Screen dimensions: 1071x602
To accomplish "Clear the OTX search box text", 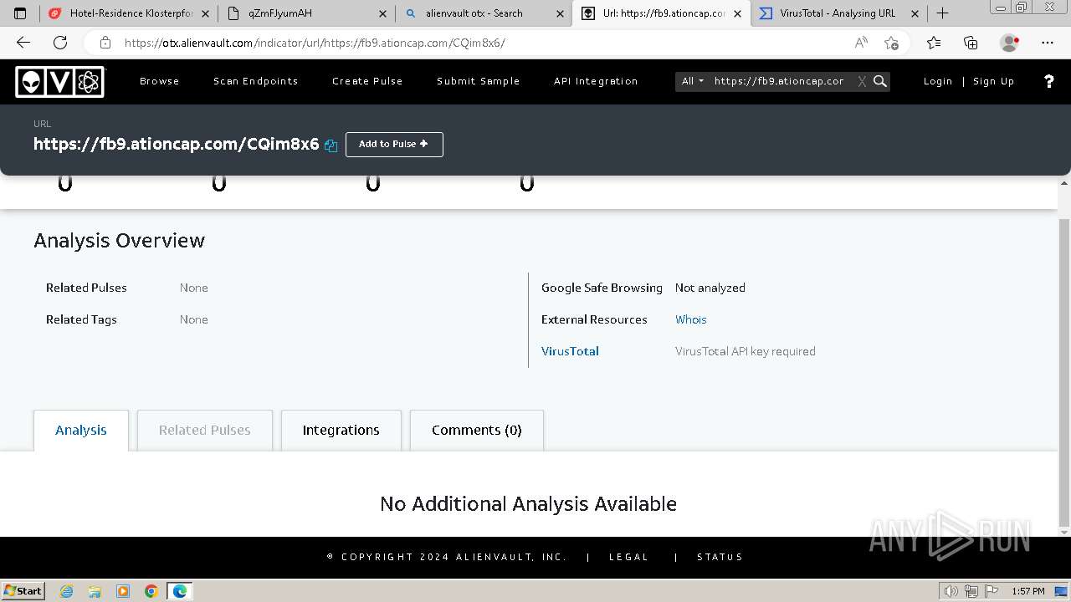I will (862, 81).
